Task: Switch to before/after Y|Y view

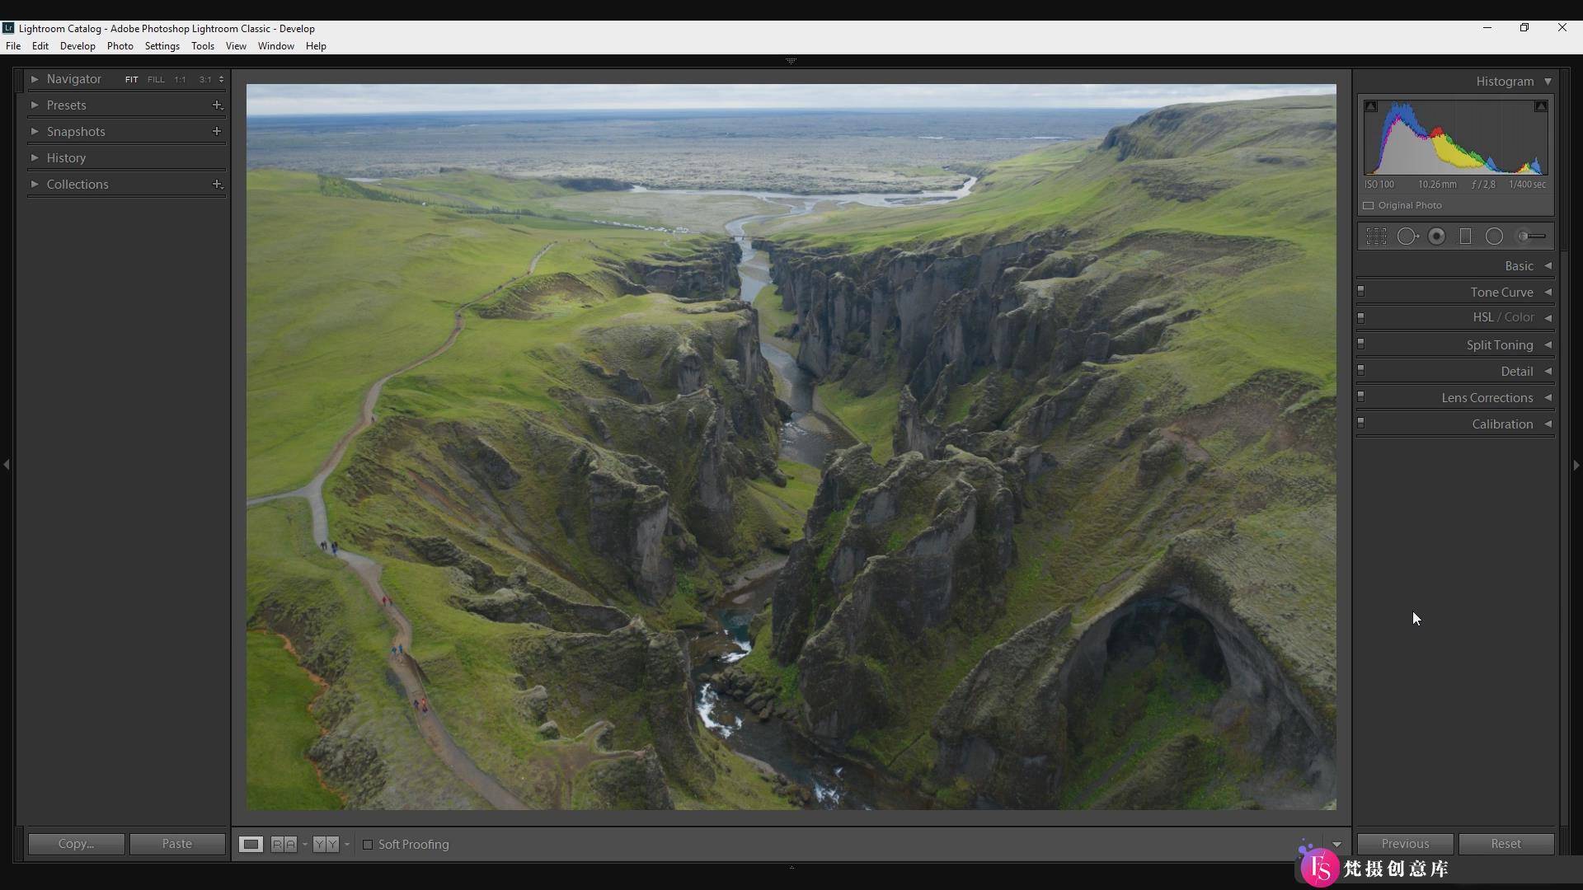Action: point(326,844)
